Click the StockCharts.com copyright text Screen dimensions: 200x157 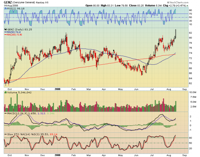[178, 2]
